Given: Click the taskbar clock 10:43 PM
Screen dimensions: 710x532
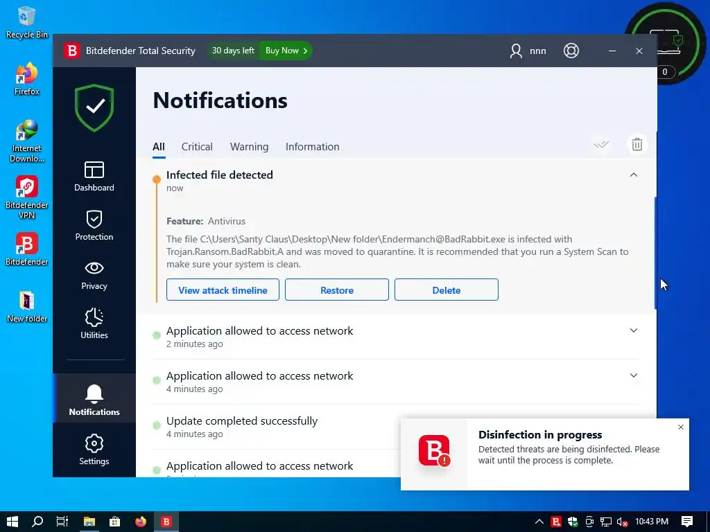Looking at the screenshot, I should point(652,522).
